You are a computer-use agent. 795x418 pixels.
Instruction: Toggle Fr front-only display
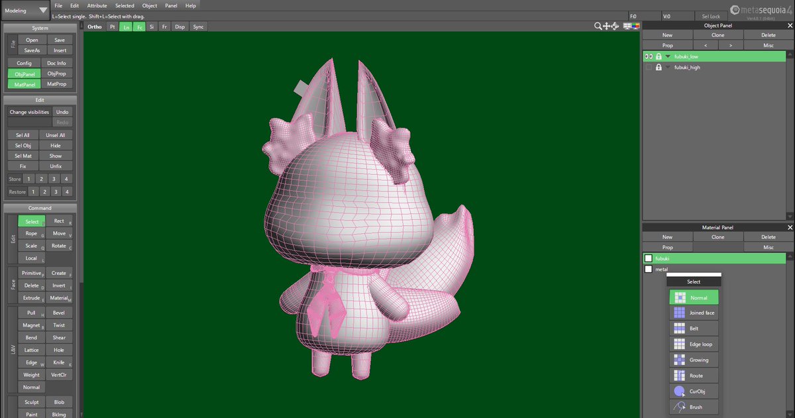coord(164,26)
